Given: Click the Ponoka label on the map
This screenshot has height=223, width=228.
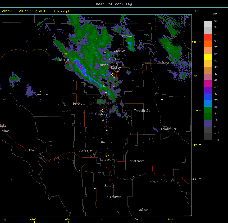Looking at the screenshot, I should point(127,36).
